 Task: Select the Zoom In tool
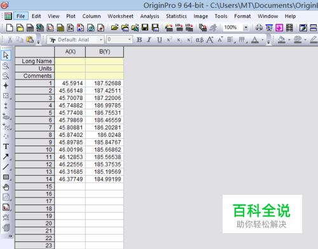[x=6, y=66]
